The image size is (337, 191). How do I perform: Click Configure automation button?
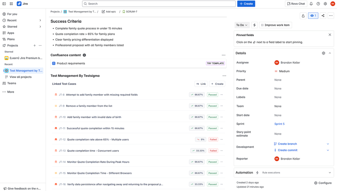click(x=322, y=183)
